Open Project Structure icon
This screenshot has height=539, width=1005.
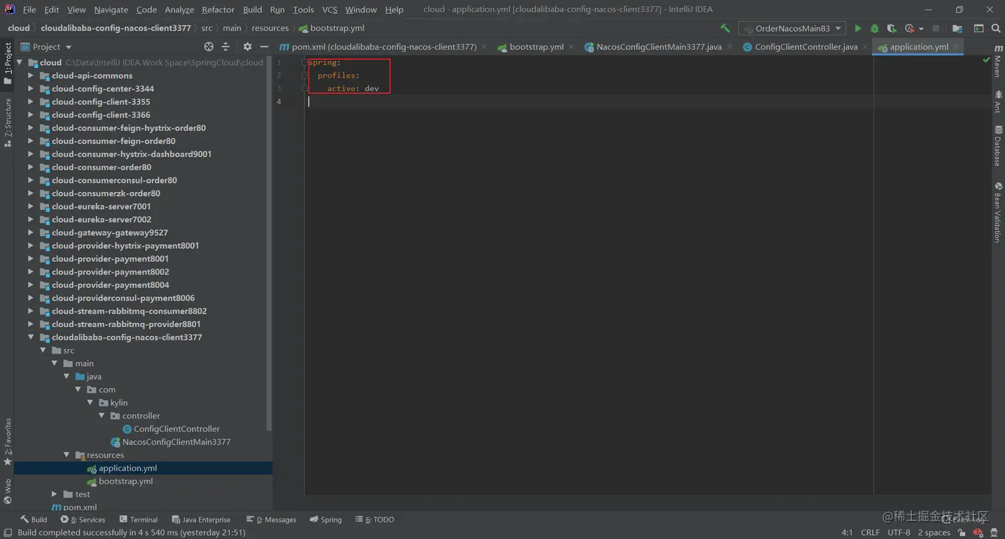click(957, 29)
